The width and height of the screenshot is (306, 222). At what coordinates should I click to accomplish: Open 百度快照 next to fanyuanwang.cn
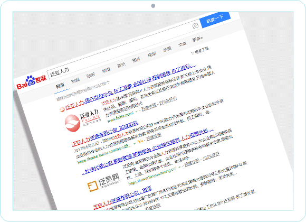[x=192, y=163]
